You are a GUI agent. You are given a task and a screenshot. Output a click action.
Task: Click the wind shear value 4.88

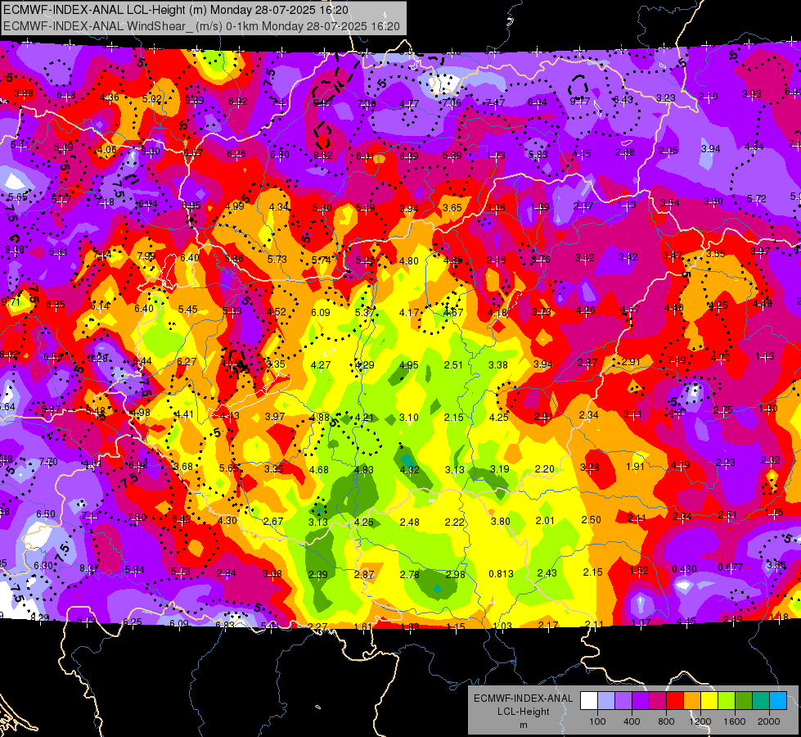[319, 418]
